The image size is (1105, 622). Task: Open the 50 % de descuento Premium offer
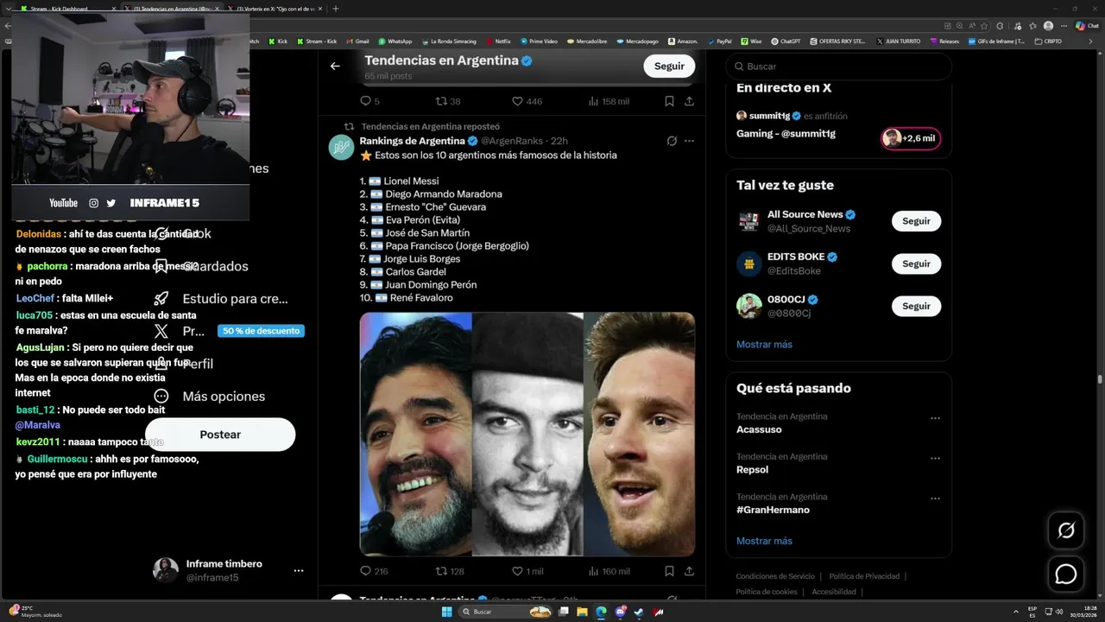pyautogui.click(x=262, y=331)
